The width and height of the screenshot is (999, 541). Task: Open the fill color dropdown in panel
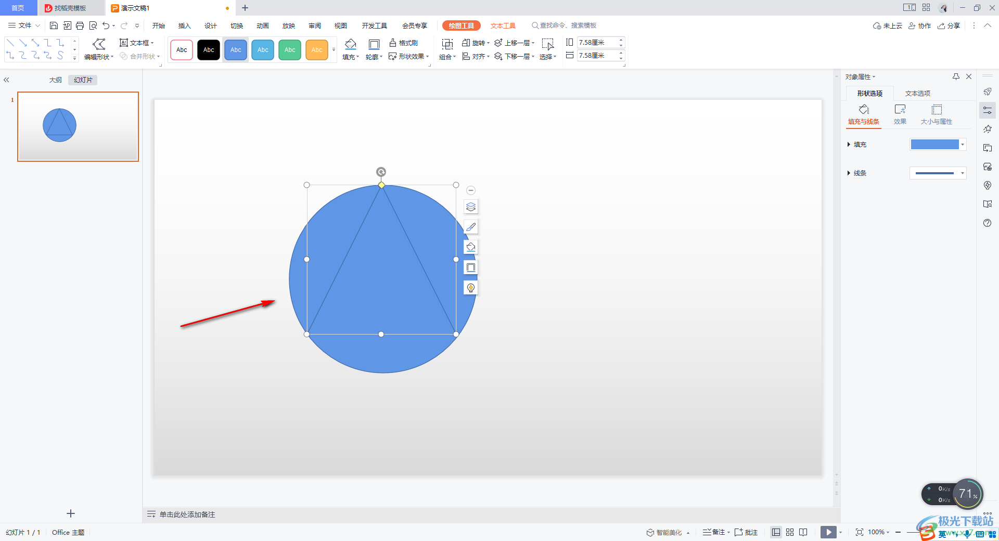963,145
